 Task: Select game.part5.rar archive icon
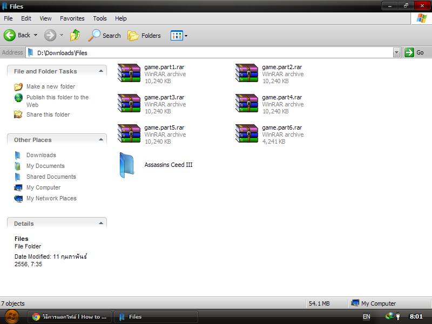click(129, 133)
